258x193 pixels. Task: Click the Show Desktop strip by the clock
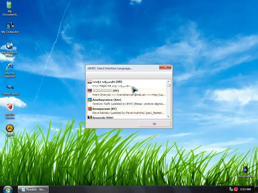[x=256, y=189]
